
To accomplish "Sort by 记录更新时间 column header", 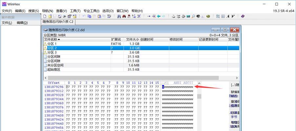I will (213, 40).
